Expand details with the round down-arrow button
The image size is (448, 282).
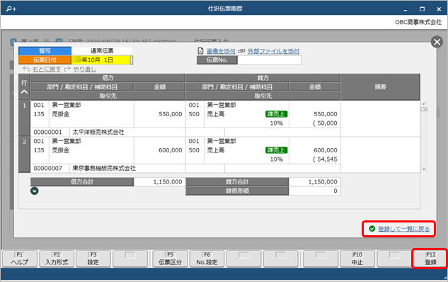coord(35,191)
